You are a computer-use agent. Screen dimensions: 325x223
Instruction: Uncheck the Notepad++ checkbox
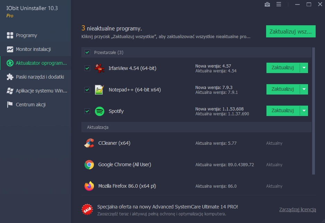(x=87, y=90)
